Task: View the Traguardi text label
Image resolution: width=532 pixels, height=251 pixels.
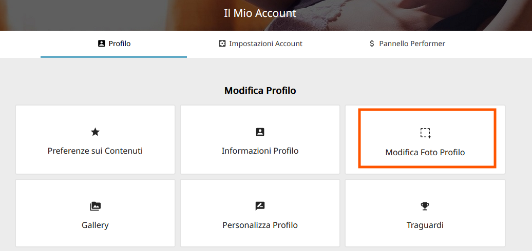Action: [425, 225]
